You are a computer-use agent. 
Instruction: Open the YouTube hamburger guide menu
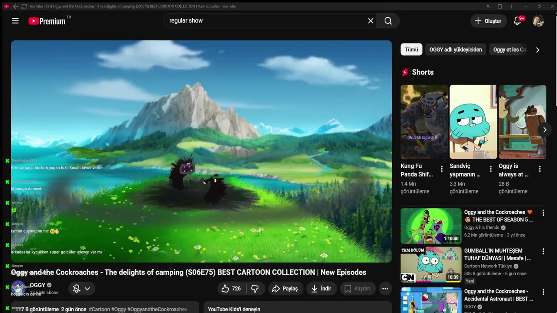click(15, 21)
